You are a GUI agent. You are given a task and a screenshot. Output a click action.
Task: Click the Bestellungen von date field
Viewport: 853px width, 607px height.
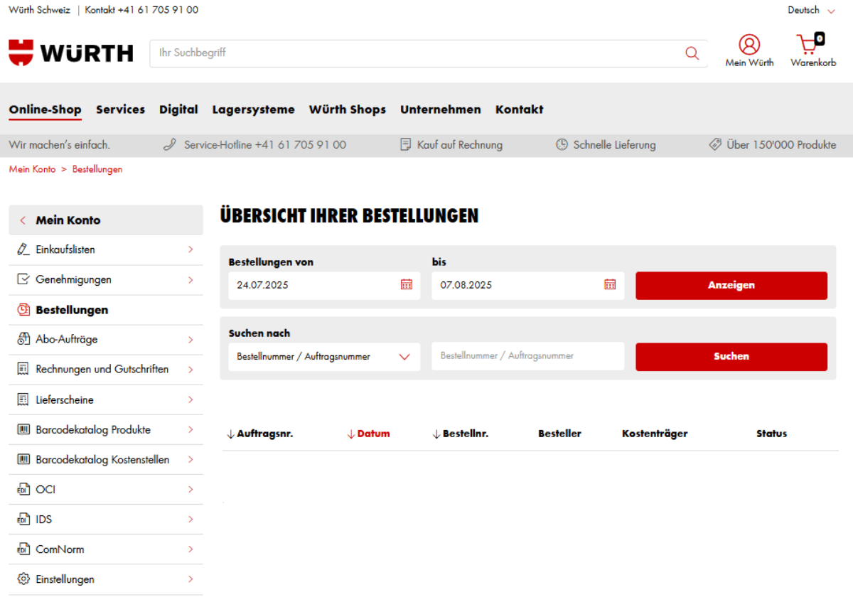point(324,285)
